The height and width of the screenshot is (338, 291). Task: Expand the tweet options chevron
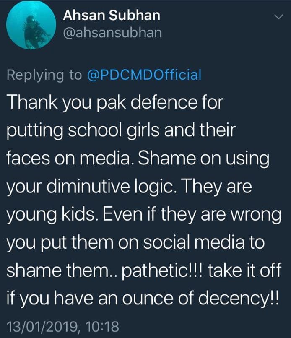(278, 17)
